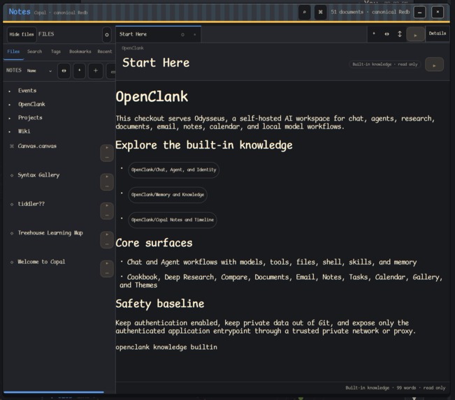455x400 pixels.
Task: Click the vertical height arrows in editor toolbar
Action: coord(400,34)
